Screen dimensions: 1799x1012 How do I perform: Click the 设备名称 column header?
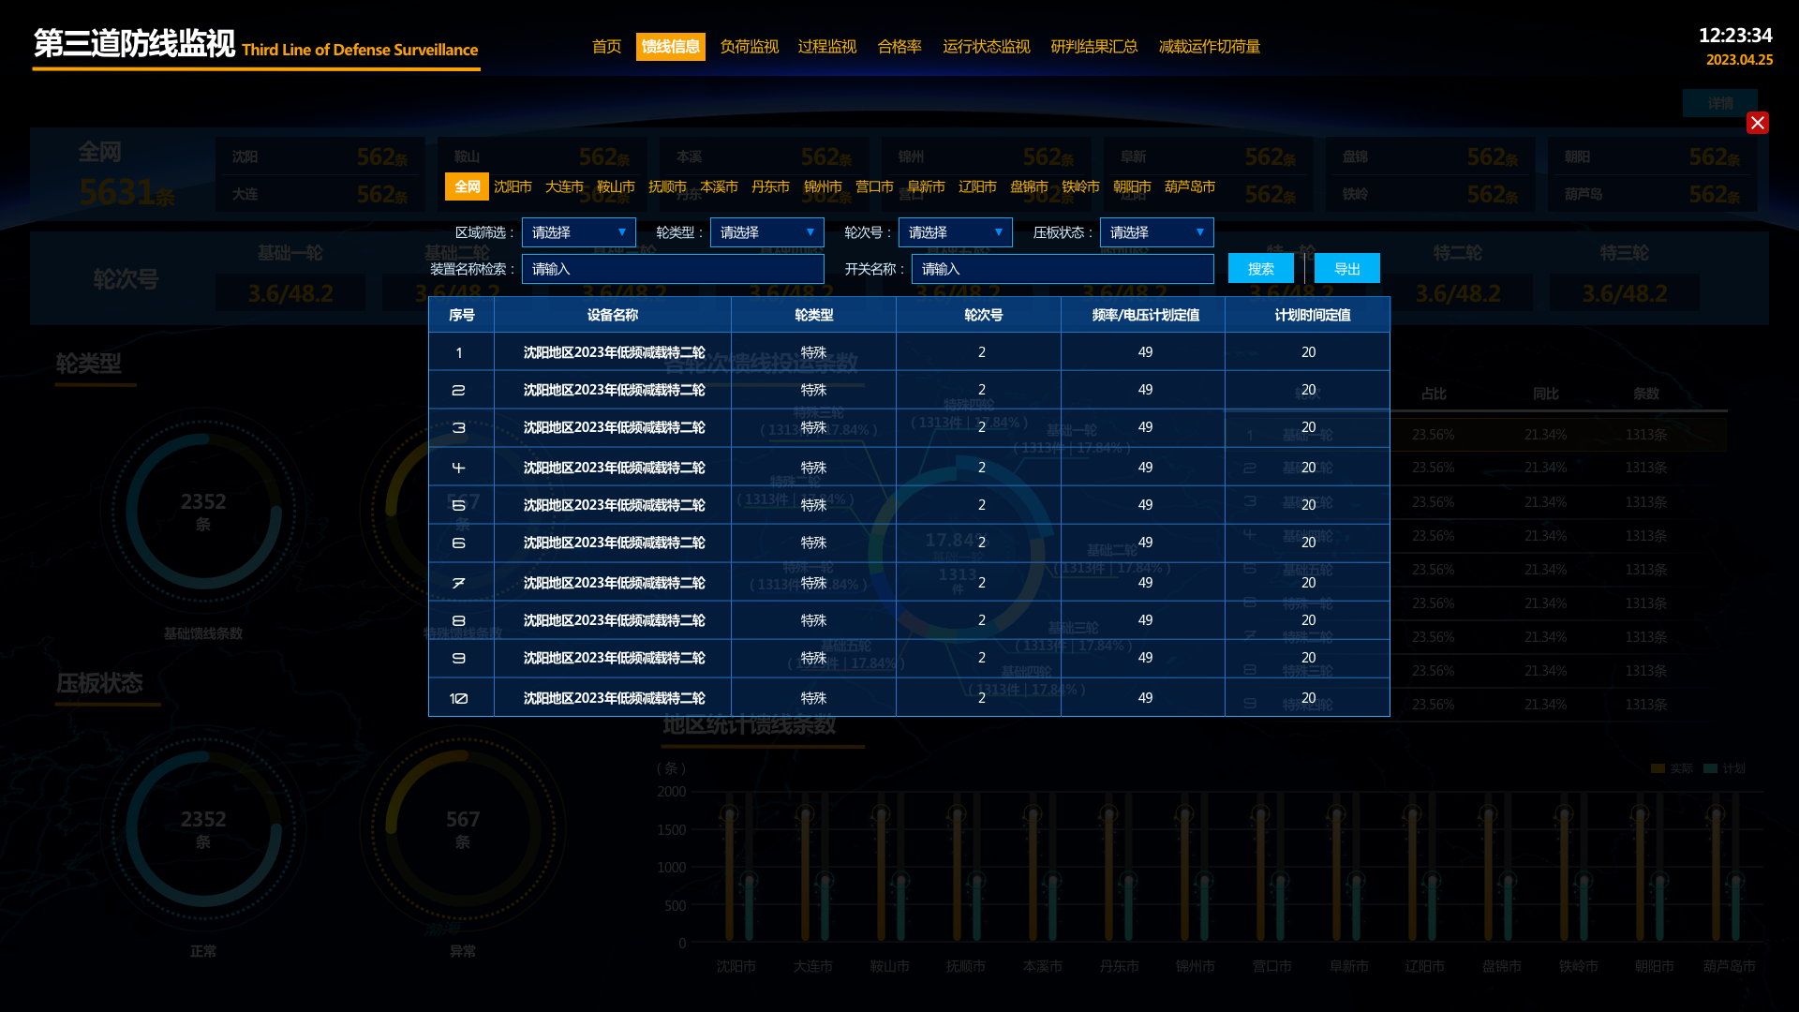pyautogui.click(x=612, y=315)
